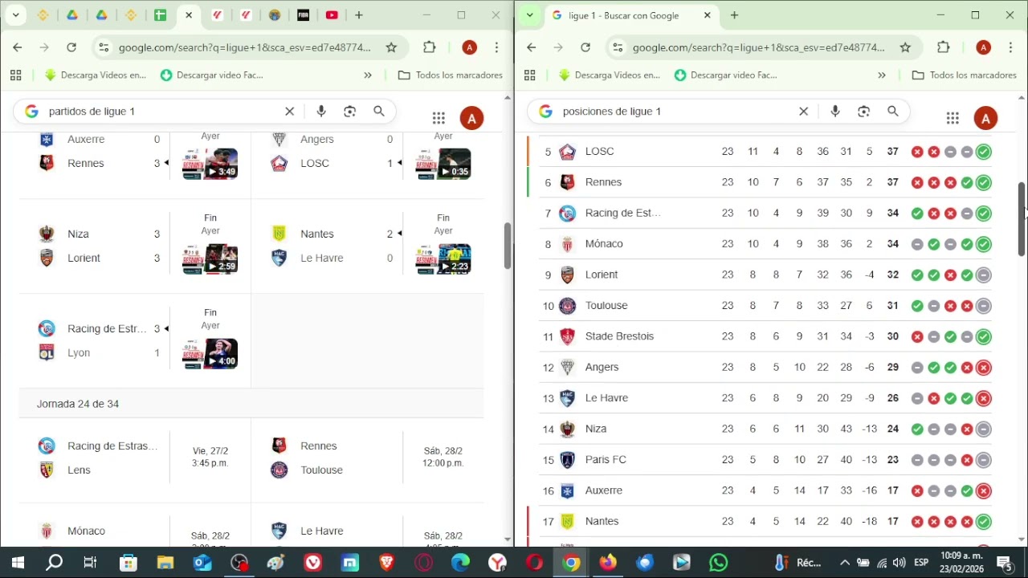Viewport: 1028px width, 578px height.
Task: Click vertical scrollbar thumb in right window
Action: tap(1022, 219)
